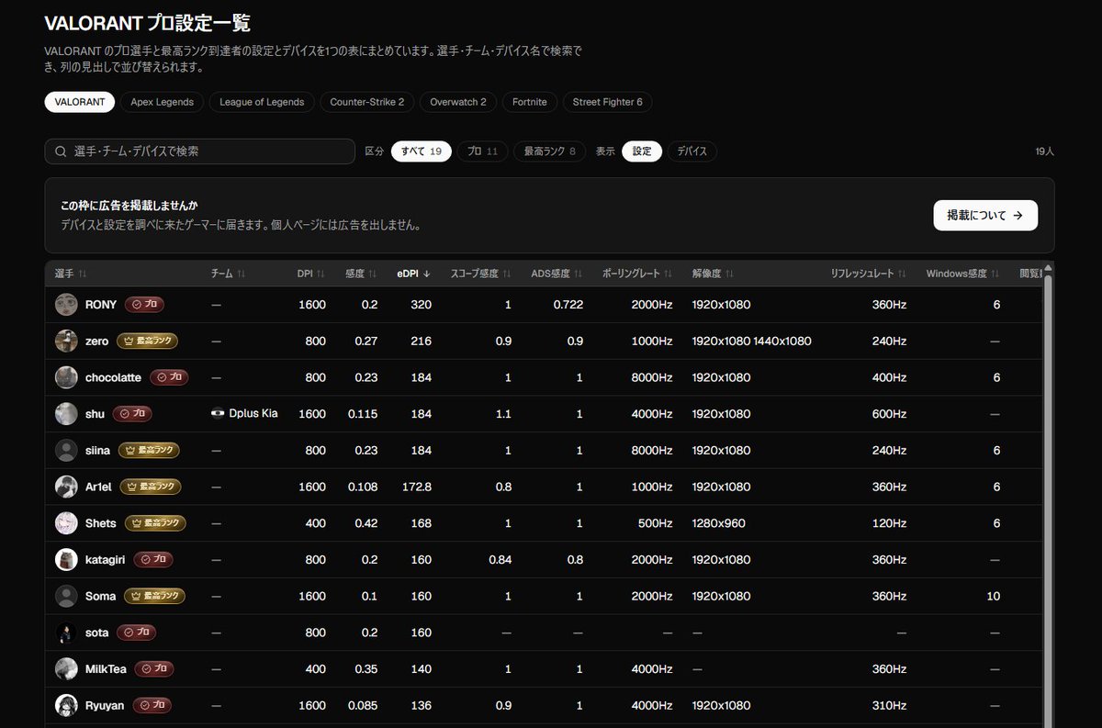Open the League of Legends tab

click(x=262, y=102)
